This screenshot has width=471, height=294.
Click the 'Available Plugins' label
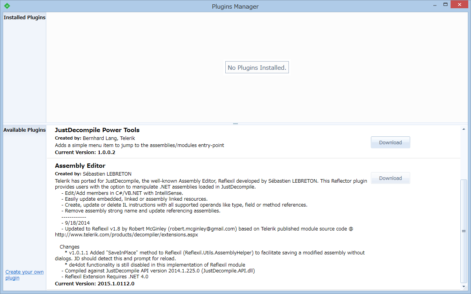(x=24, y=130)
